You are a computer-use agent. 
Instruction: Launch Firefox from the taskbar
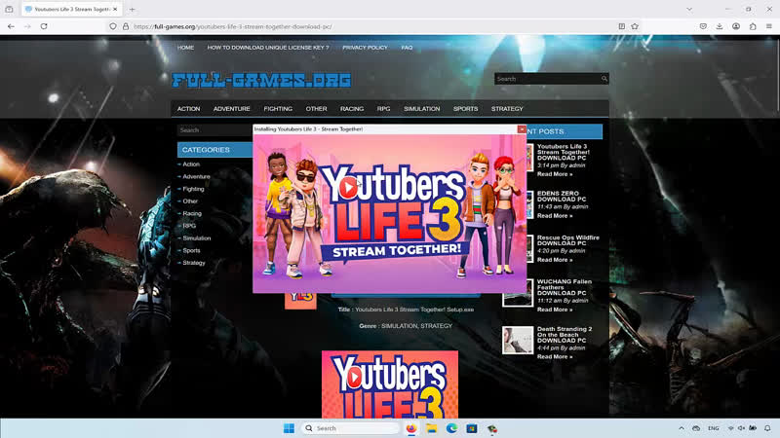pos(411,428)
